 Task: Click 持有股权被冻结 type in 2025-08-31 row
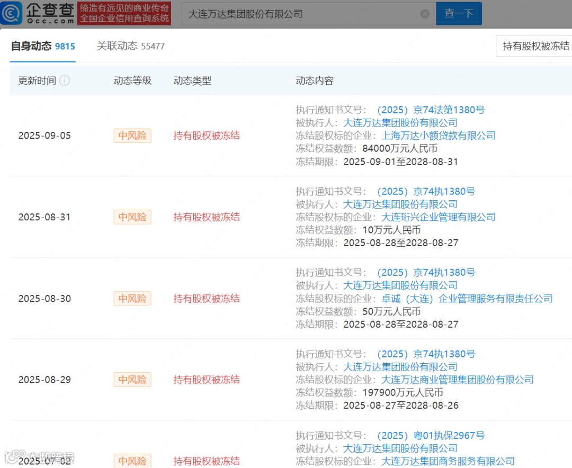click(207, 217)
